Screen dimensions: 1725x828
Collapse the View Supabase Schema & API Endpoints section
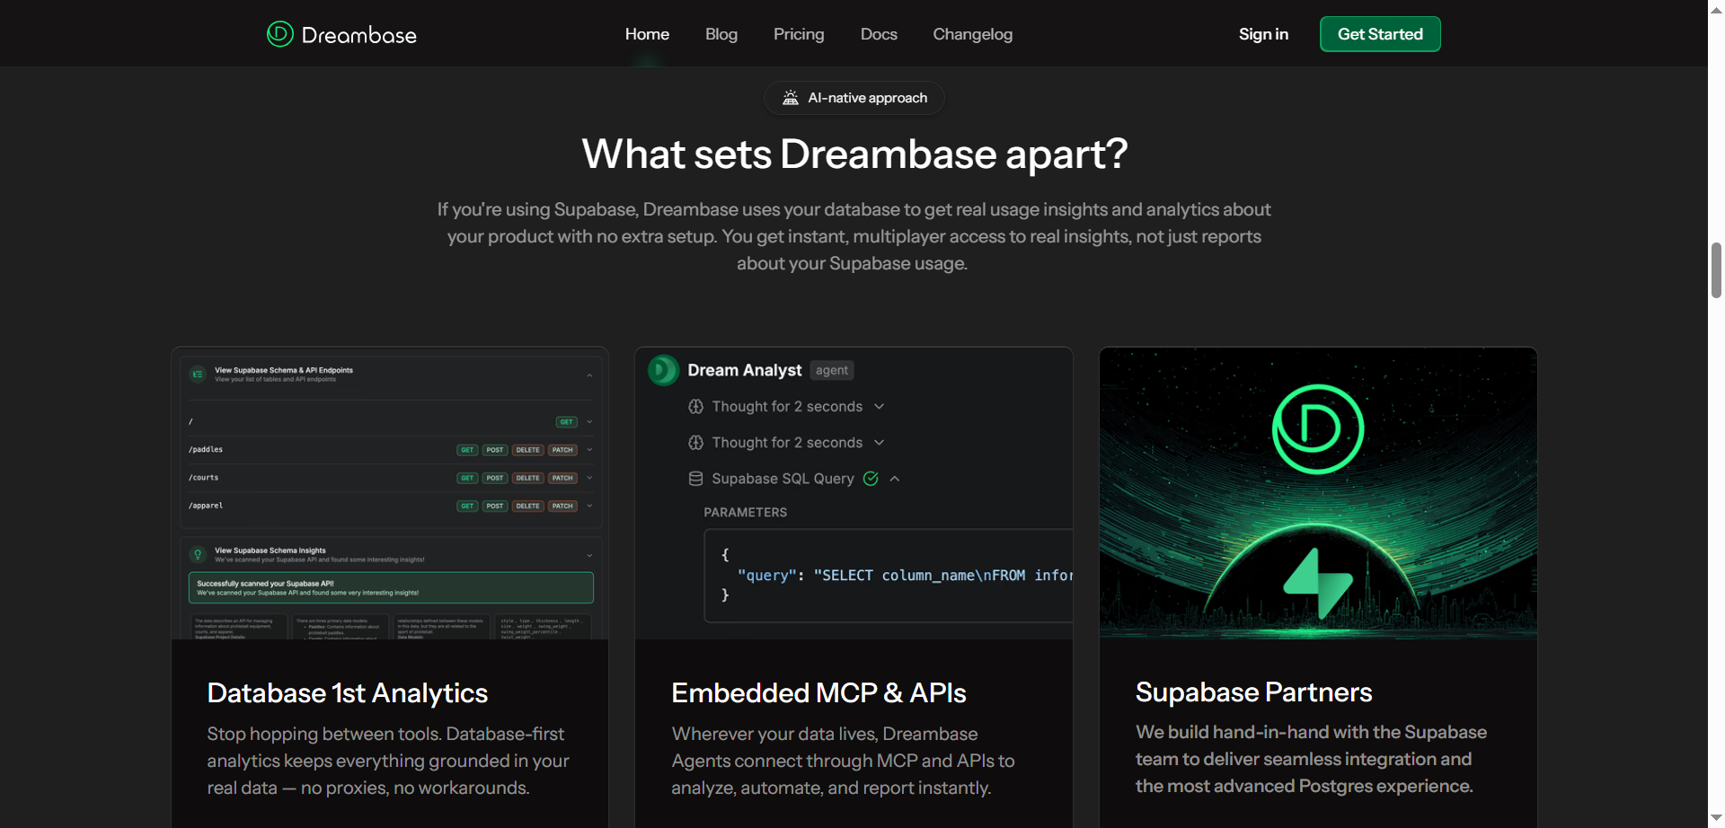click(x=590, y=374)
